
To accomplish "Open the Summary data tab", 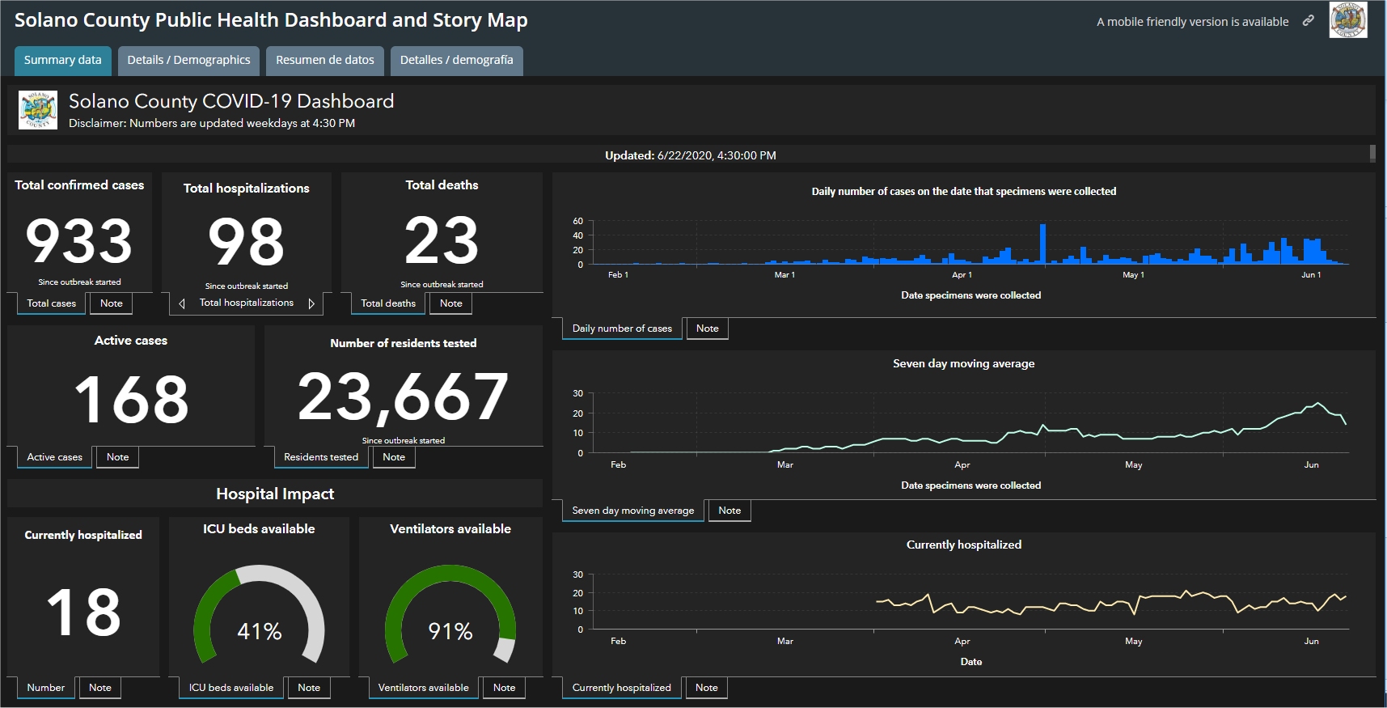I will (x=62, y=61).
